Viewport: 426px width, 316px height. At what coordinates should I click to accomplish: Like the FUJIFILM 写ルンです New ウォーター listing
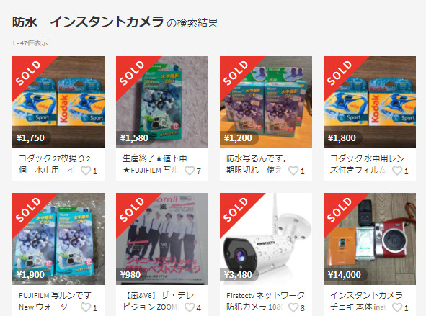point(86,307)
